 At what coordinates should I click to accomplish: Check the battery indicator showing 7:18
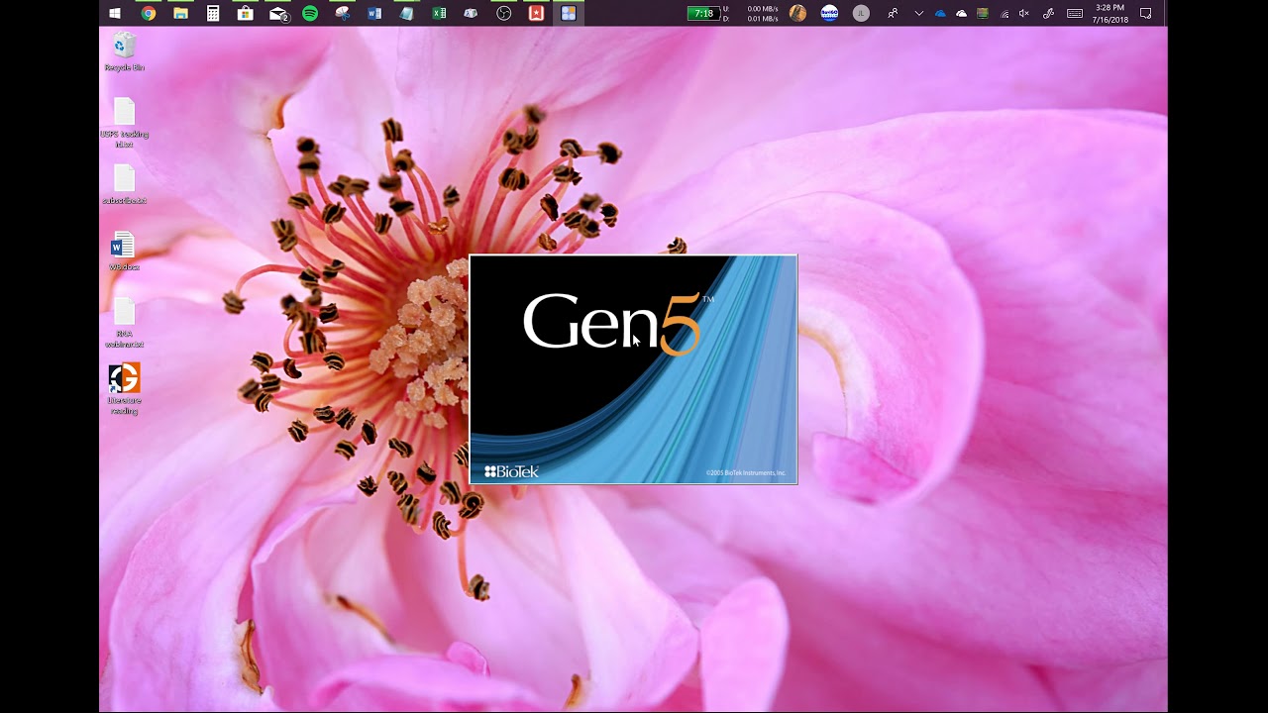pos(703,13)
